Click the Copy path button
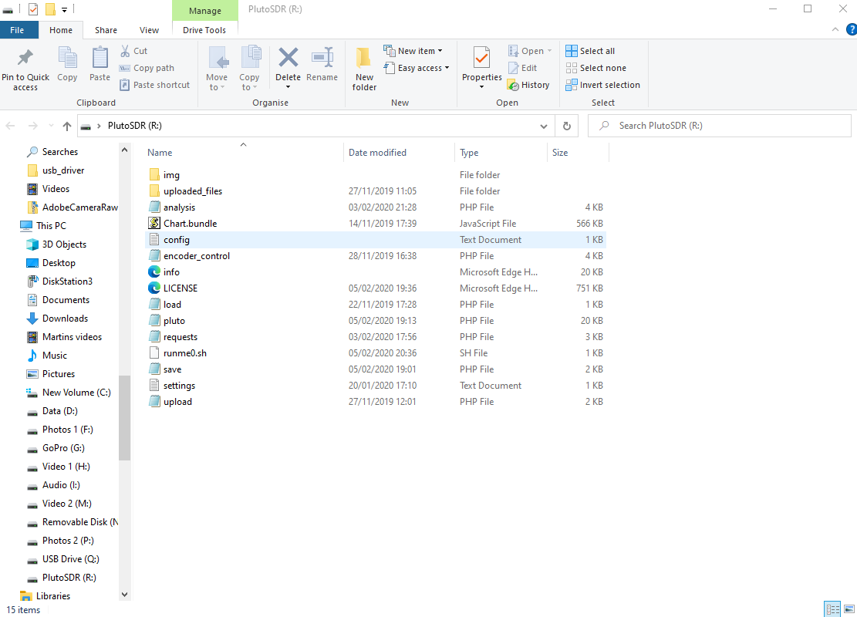 147,68
